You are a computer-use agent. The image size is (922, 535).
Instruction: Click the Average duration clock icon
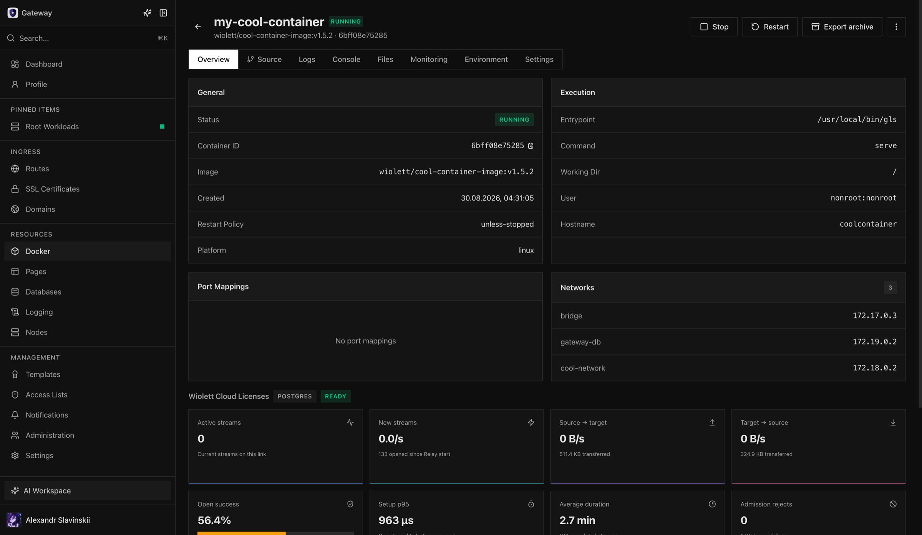[x=712, y=504]
